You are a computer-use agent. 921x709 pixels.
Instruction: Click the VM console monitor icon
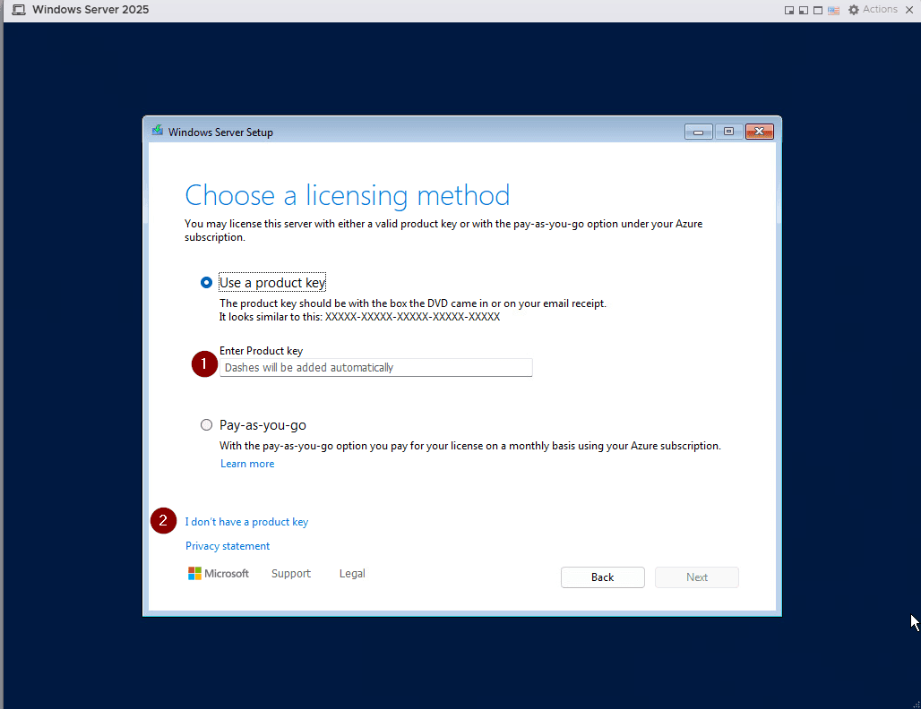(x=18, y=10)
